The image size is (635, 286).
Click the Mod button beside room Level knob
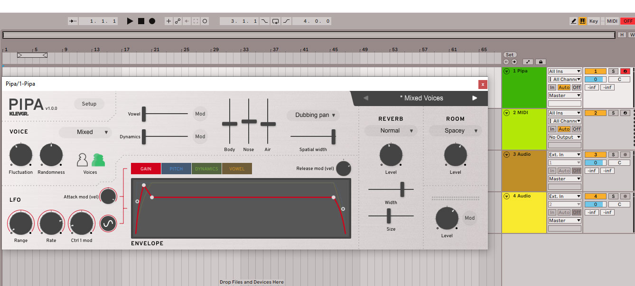click(x=469, y=218)
